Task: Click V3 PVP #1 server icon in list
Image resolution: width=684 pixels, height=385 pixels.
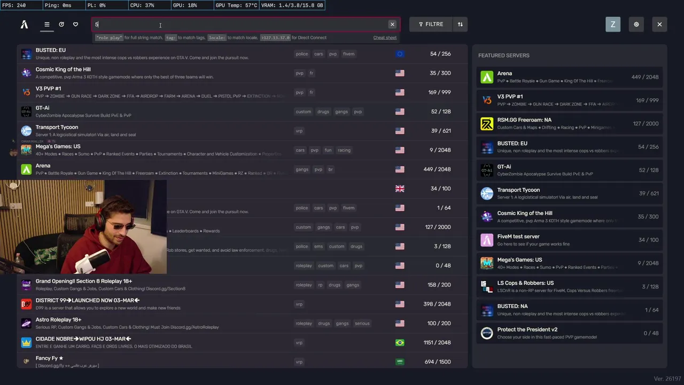Action: [26, 92]
